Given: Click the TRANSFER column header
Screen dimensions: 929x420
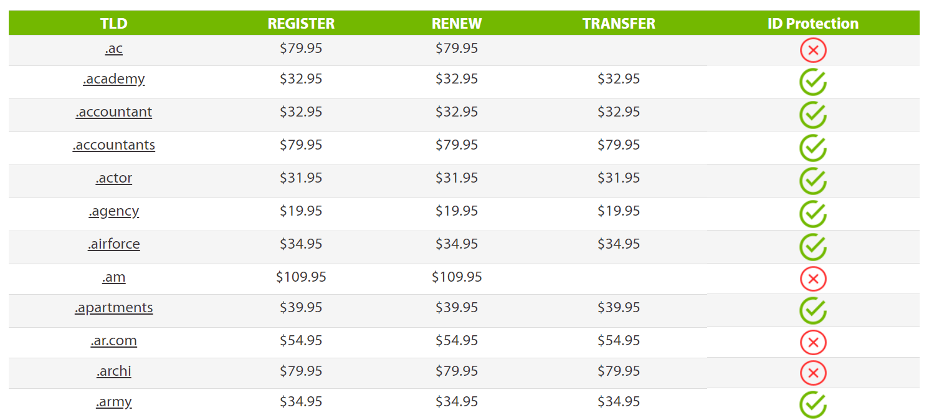Looking at the screenshot, I should [619, 24].
